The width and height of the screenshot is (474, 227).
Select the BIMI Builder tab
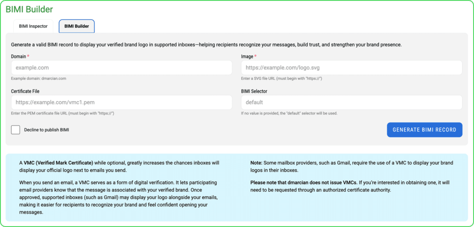76,26
